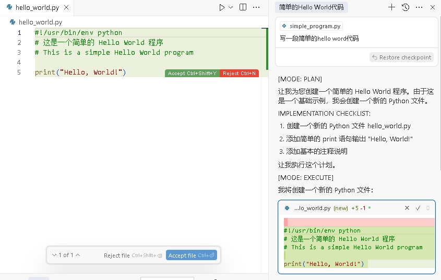Screen dimensions: 441x280
Task: Select the 简单的Hello World代码 chat tab
Action: [x=312, y=7]
